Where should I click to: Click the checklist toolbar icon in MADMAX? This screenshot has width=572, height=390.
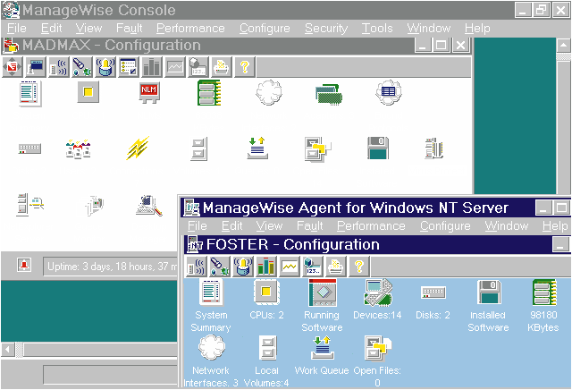coord(129,67)
